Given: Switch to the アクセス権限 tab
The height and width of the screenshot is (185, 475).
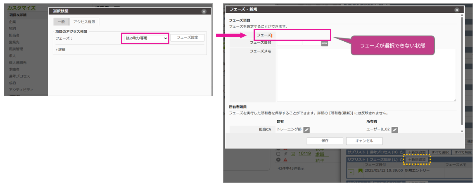Looking at the screenshot, I should tap(84, 22).
